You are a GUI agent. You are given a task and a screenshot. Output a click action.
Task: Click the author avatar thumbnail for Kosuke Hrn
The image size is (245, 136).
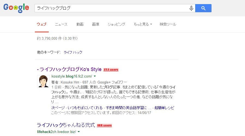[x=43, y=81]
